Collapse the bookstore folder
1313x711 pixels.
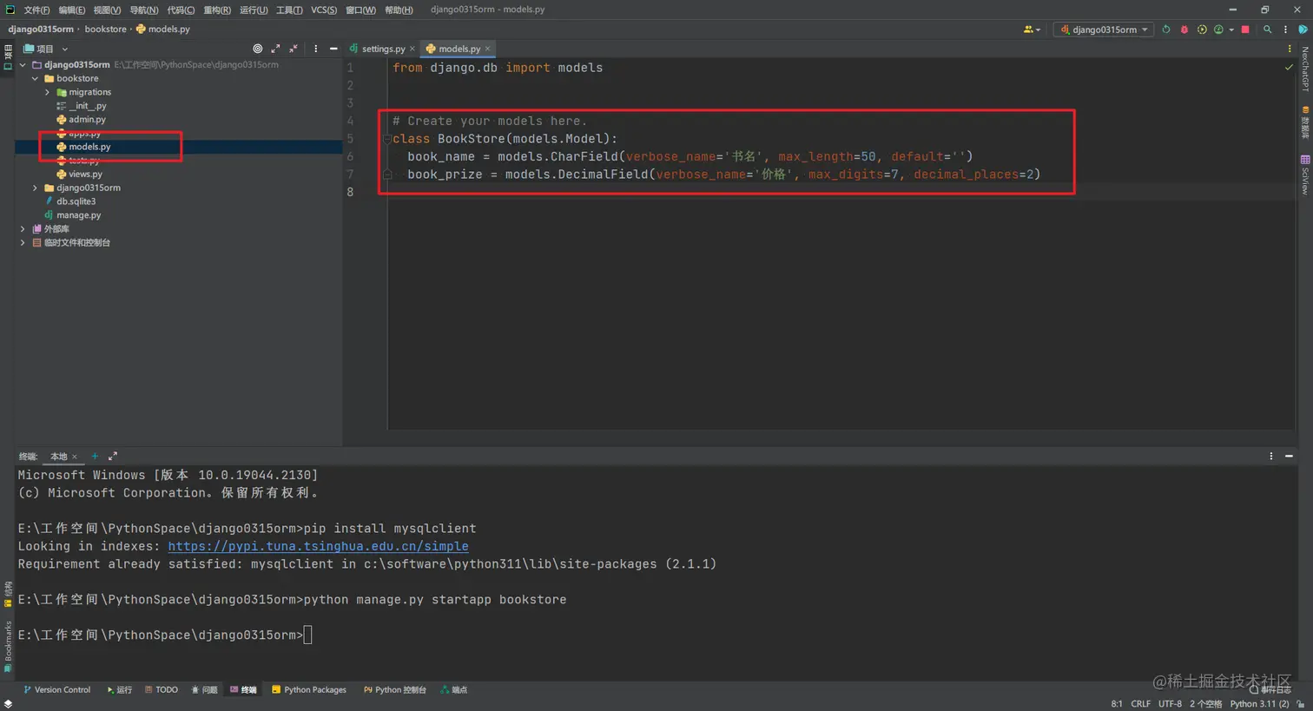[x=35, y=78]
